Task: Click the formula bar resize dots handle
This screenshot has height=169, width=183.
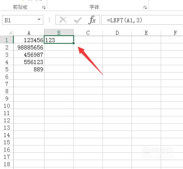Action: click(x=49, y=20)
